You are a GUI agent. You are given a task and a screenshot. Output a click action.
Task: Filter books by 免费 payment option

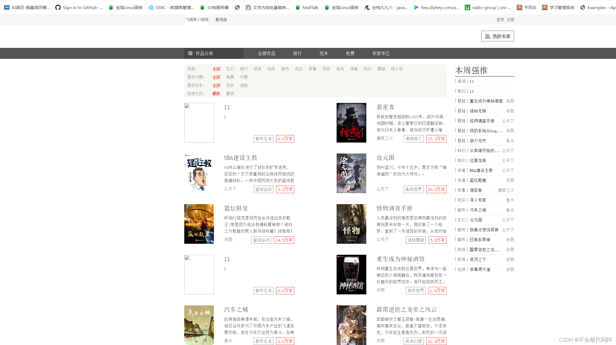(230, 77)
